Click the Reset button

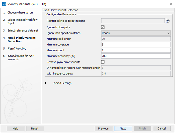pos(35,128)
